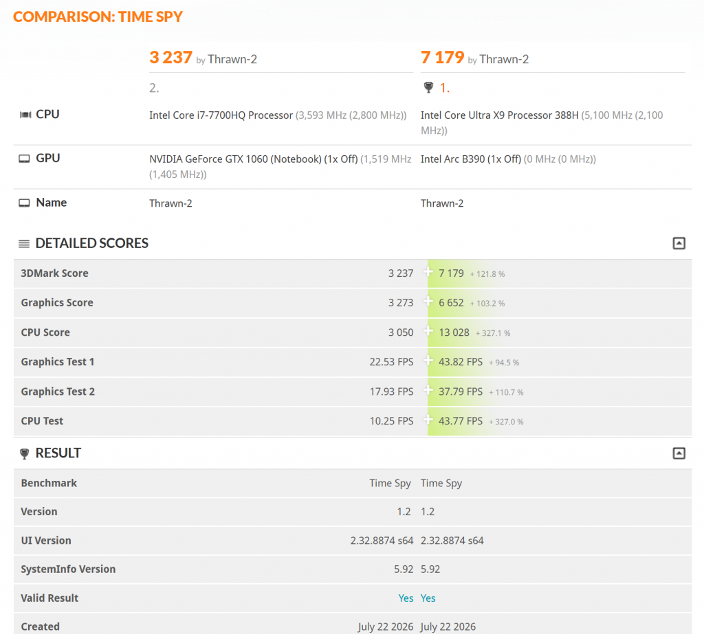Click the Intel Arc B390 GPU text
Image resolution: width=704 pixels, height=634 pixels.
pos(470,159)
